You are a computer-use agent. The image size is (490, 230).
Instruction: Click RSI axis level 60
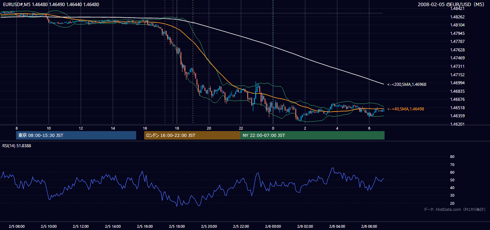coord(452,172)
